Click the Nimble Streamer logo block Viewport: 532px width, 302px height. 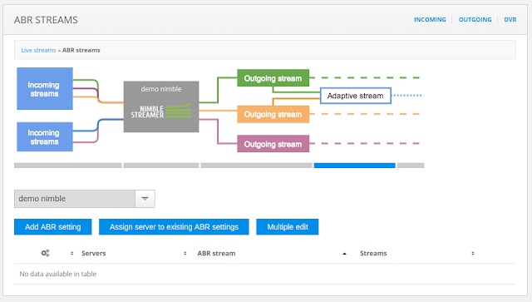pyautogui.click(x=161, y=106)
